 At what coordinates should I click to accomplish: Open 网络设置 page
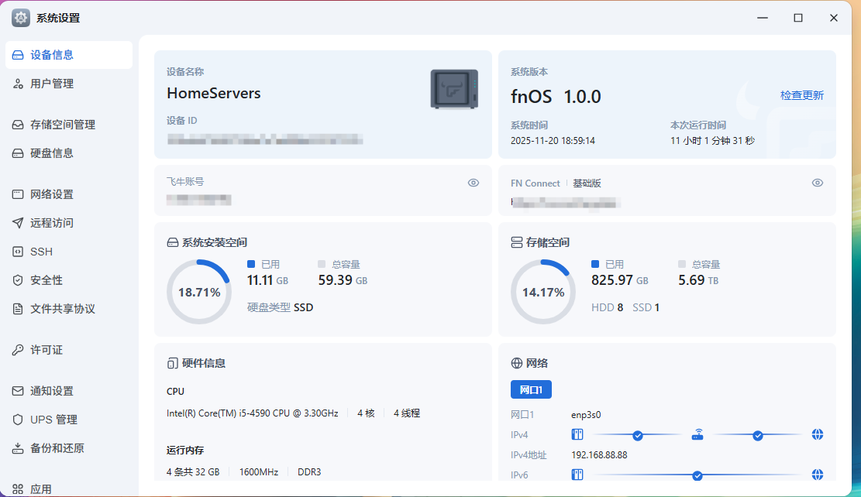click(x=69, y=194)
